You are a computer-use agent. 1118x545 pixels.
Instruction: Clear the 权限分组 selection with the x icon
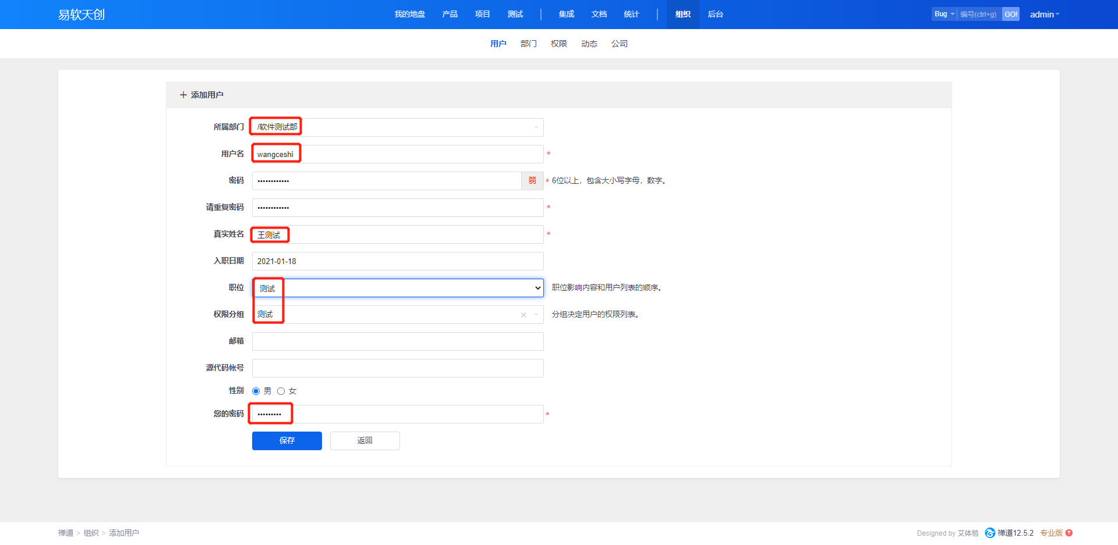[x=523, y=315]
